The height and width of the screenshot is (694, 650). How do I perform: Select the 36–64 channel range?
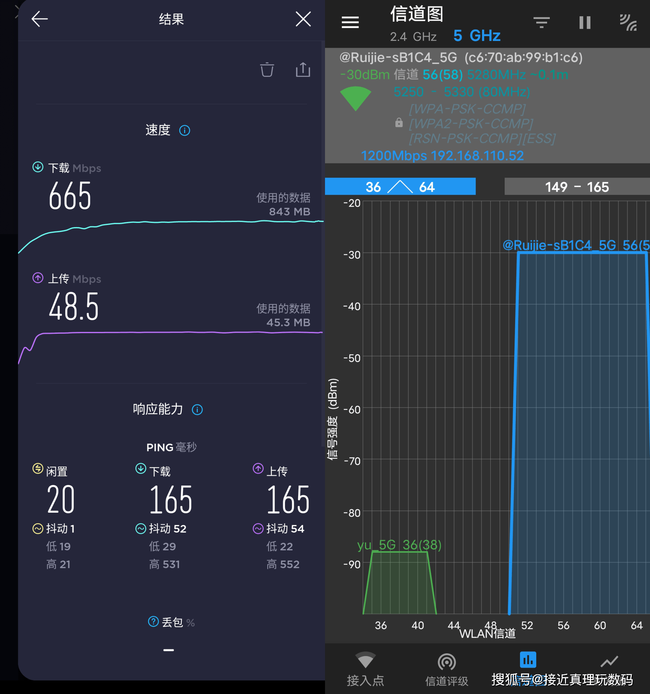click(400, 187)
